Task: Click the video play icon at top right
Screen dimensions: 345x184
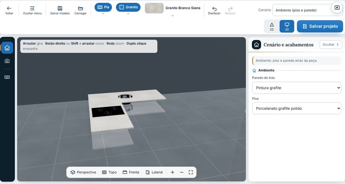Action: [337, 8]
